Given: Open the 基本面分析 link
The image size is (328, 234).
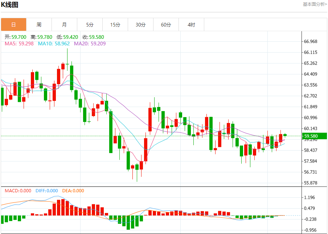Looking at the screenshot, I should (x=315, y=4).
